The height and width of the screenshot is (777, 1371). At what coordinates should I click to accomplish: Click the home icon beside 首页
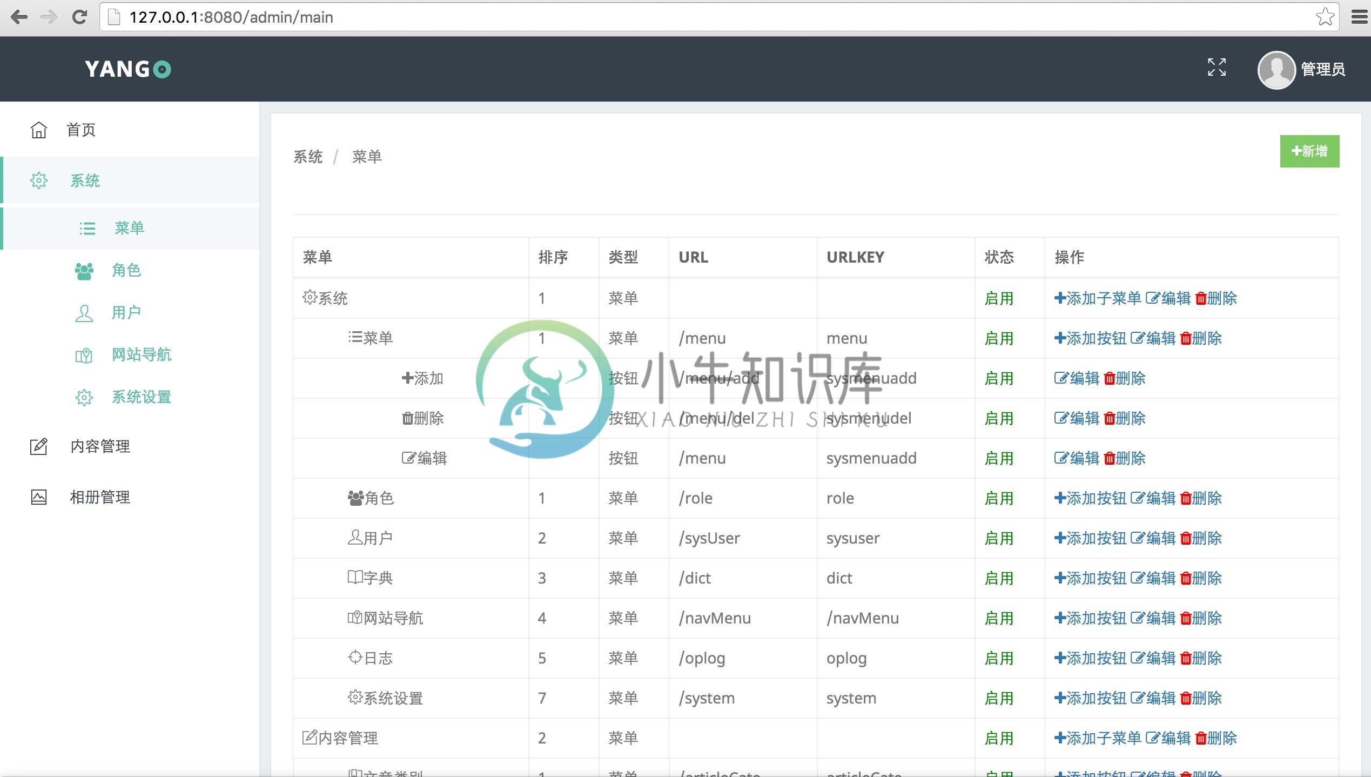click(39, 130)
